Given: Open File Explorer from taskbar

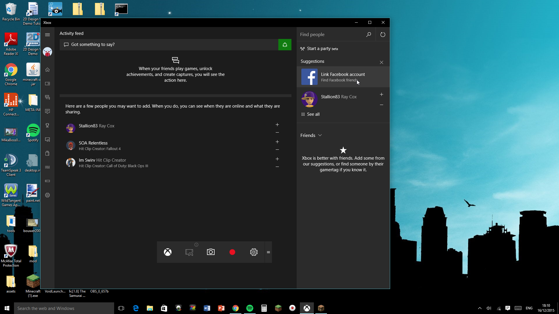Looking at the screenshot, I should pos(150,308).
